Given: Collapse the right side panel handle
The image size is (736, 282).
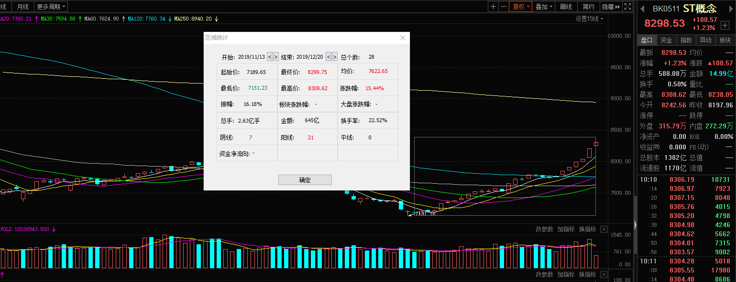Looking at the screenshot, I should (x=635, y=225).
